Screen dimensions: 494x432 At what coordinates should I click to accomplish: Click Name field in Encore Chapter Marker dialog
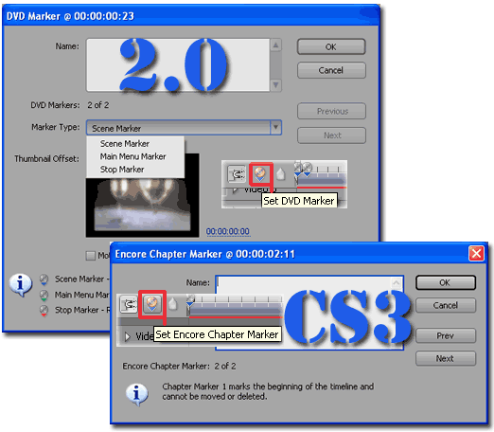pyautogui.click(x=309, y=313)
